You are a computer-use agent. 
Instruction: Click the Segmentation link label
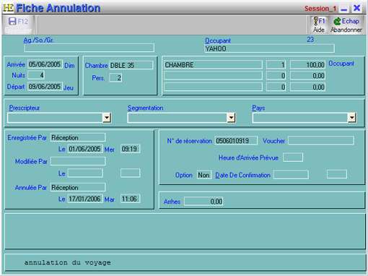(145, 108)
